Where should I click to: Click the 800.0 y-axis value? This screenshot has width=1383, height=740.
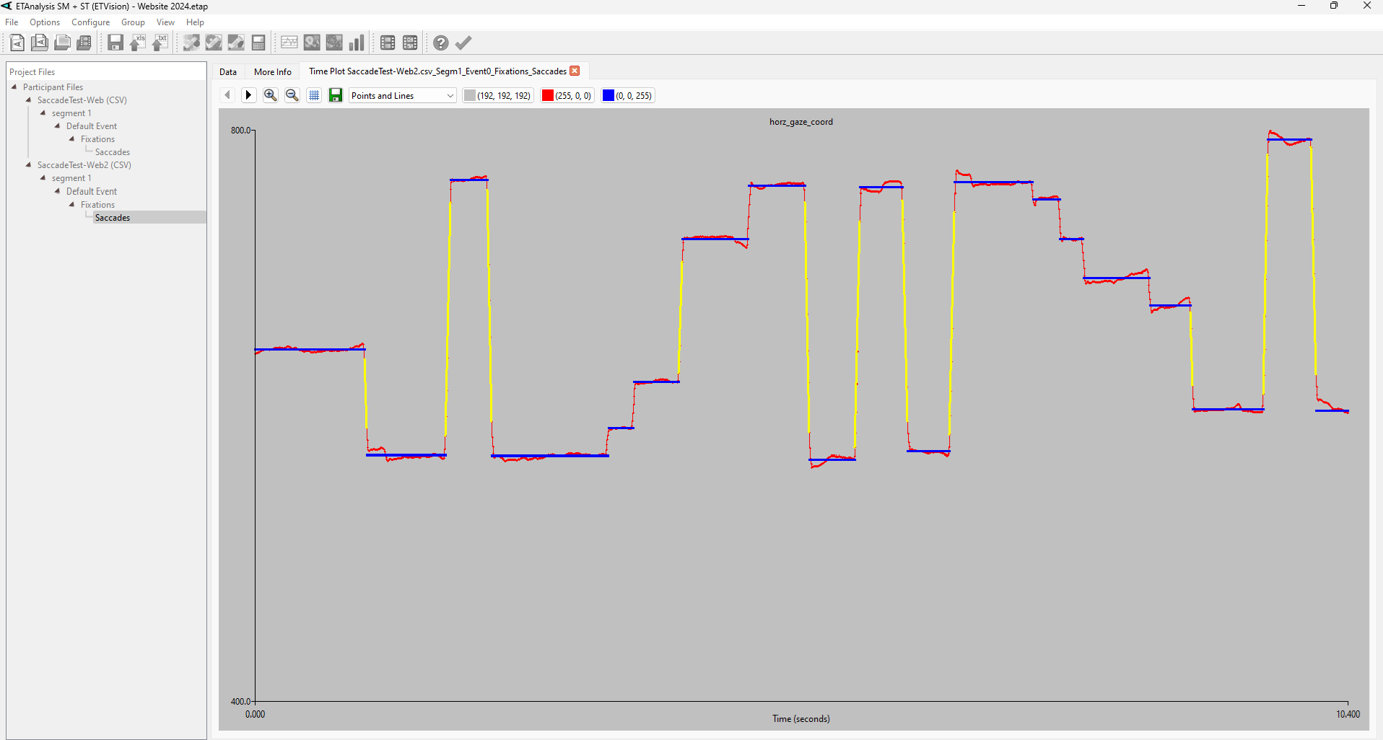[x=240, y=131]
